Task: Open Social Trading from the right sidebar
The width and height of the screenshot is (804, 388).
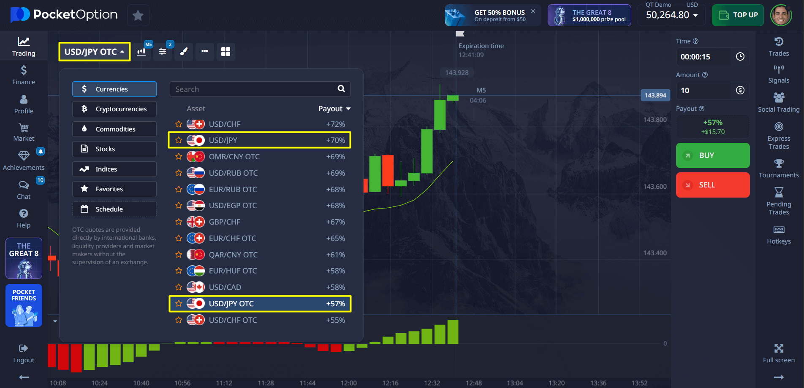Action: [778, 103]
